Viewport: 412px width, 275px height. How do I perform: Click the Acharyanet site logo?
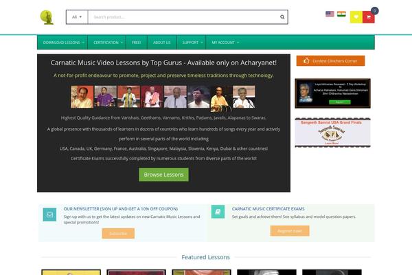tap(47, 17)
